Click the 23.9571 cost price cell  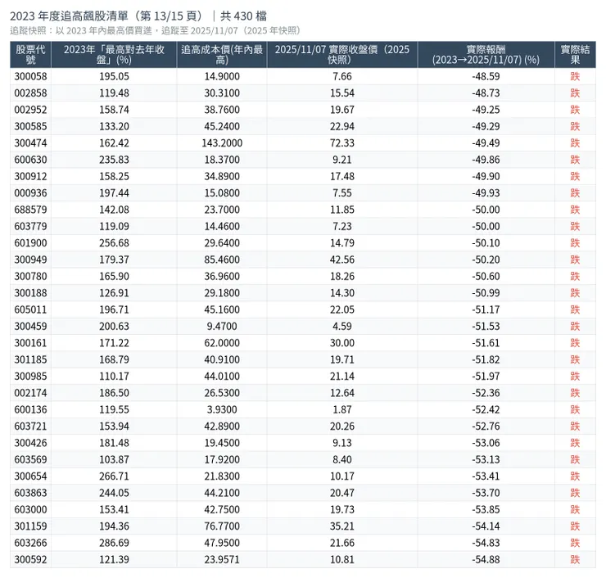pyautogui.click(x=222, y=559)
